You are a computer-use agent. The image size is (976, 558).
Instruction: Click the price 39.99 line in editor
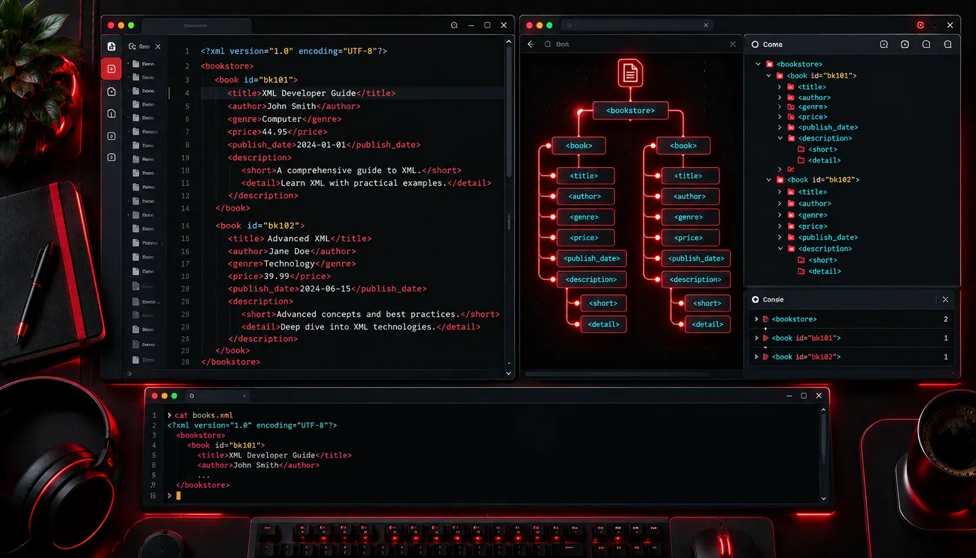click(279, 276)
